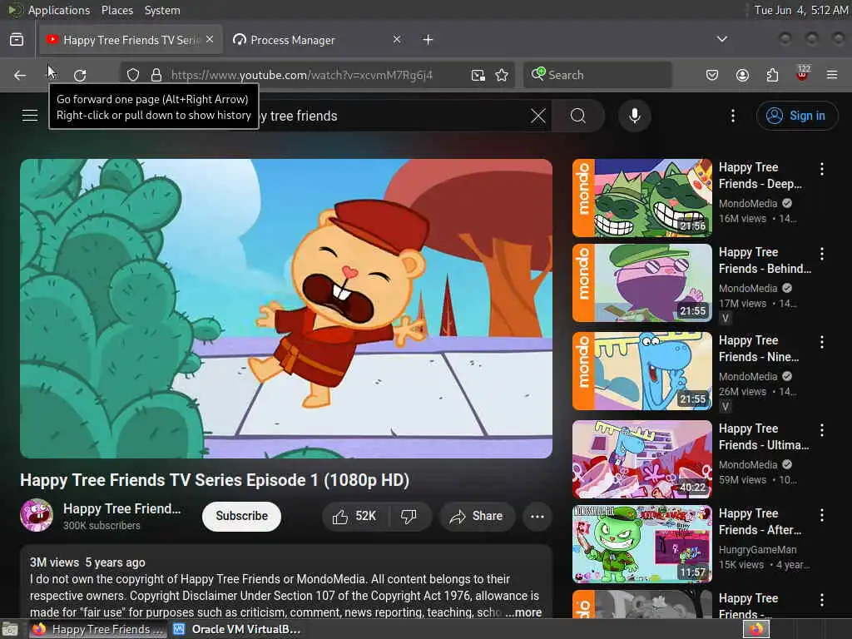Dislike the video with thumbs down

pyautogui.click(x=409, y=516)
